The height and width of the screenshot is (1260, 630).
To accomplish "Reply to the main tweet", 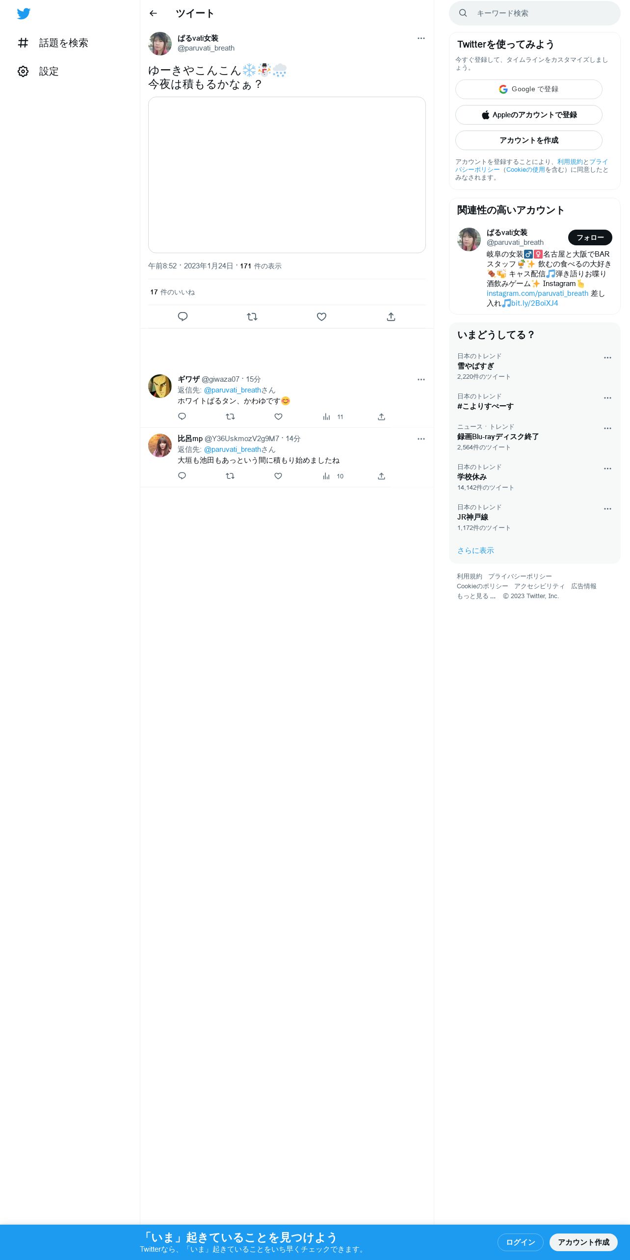I will [183, 316].
